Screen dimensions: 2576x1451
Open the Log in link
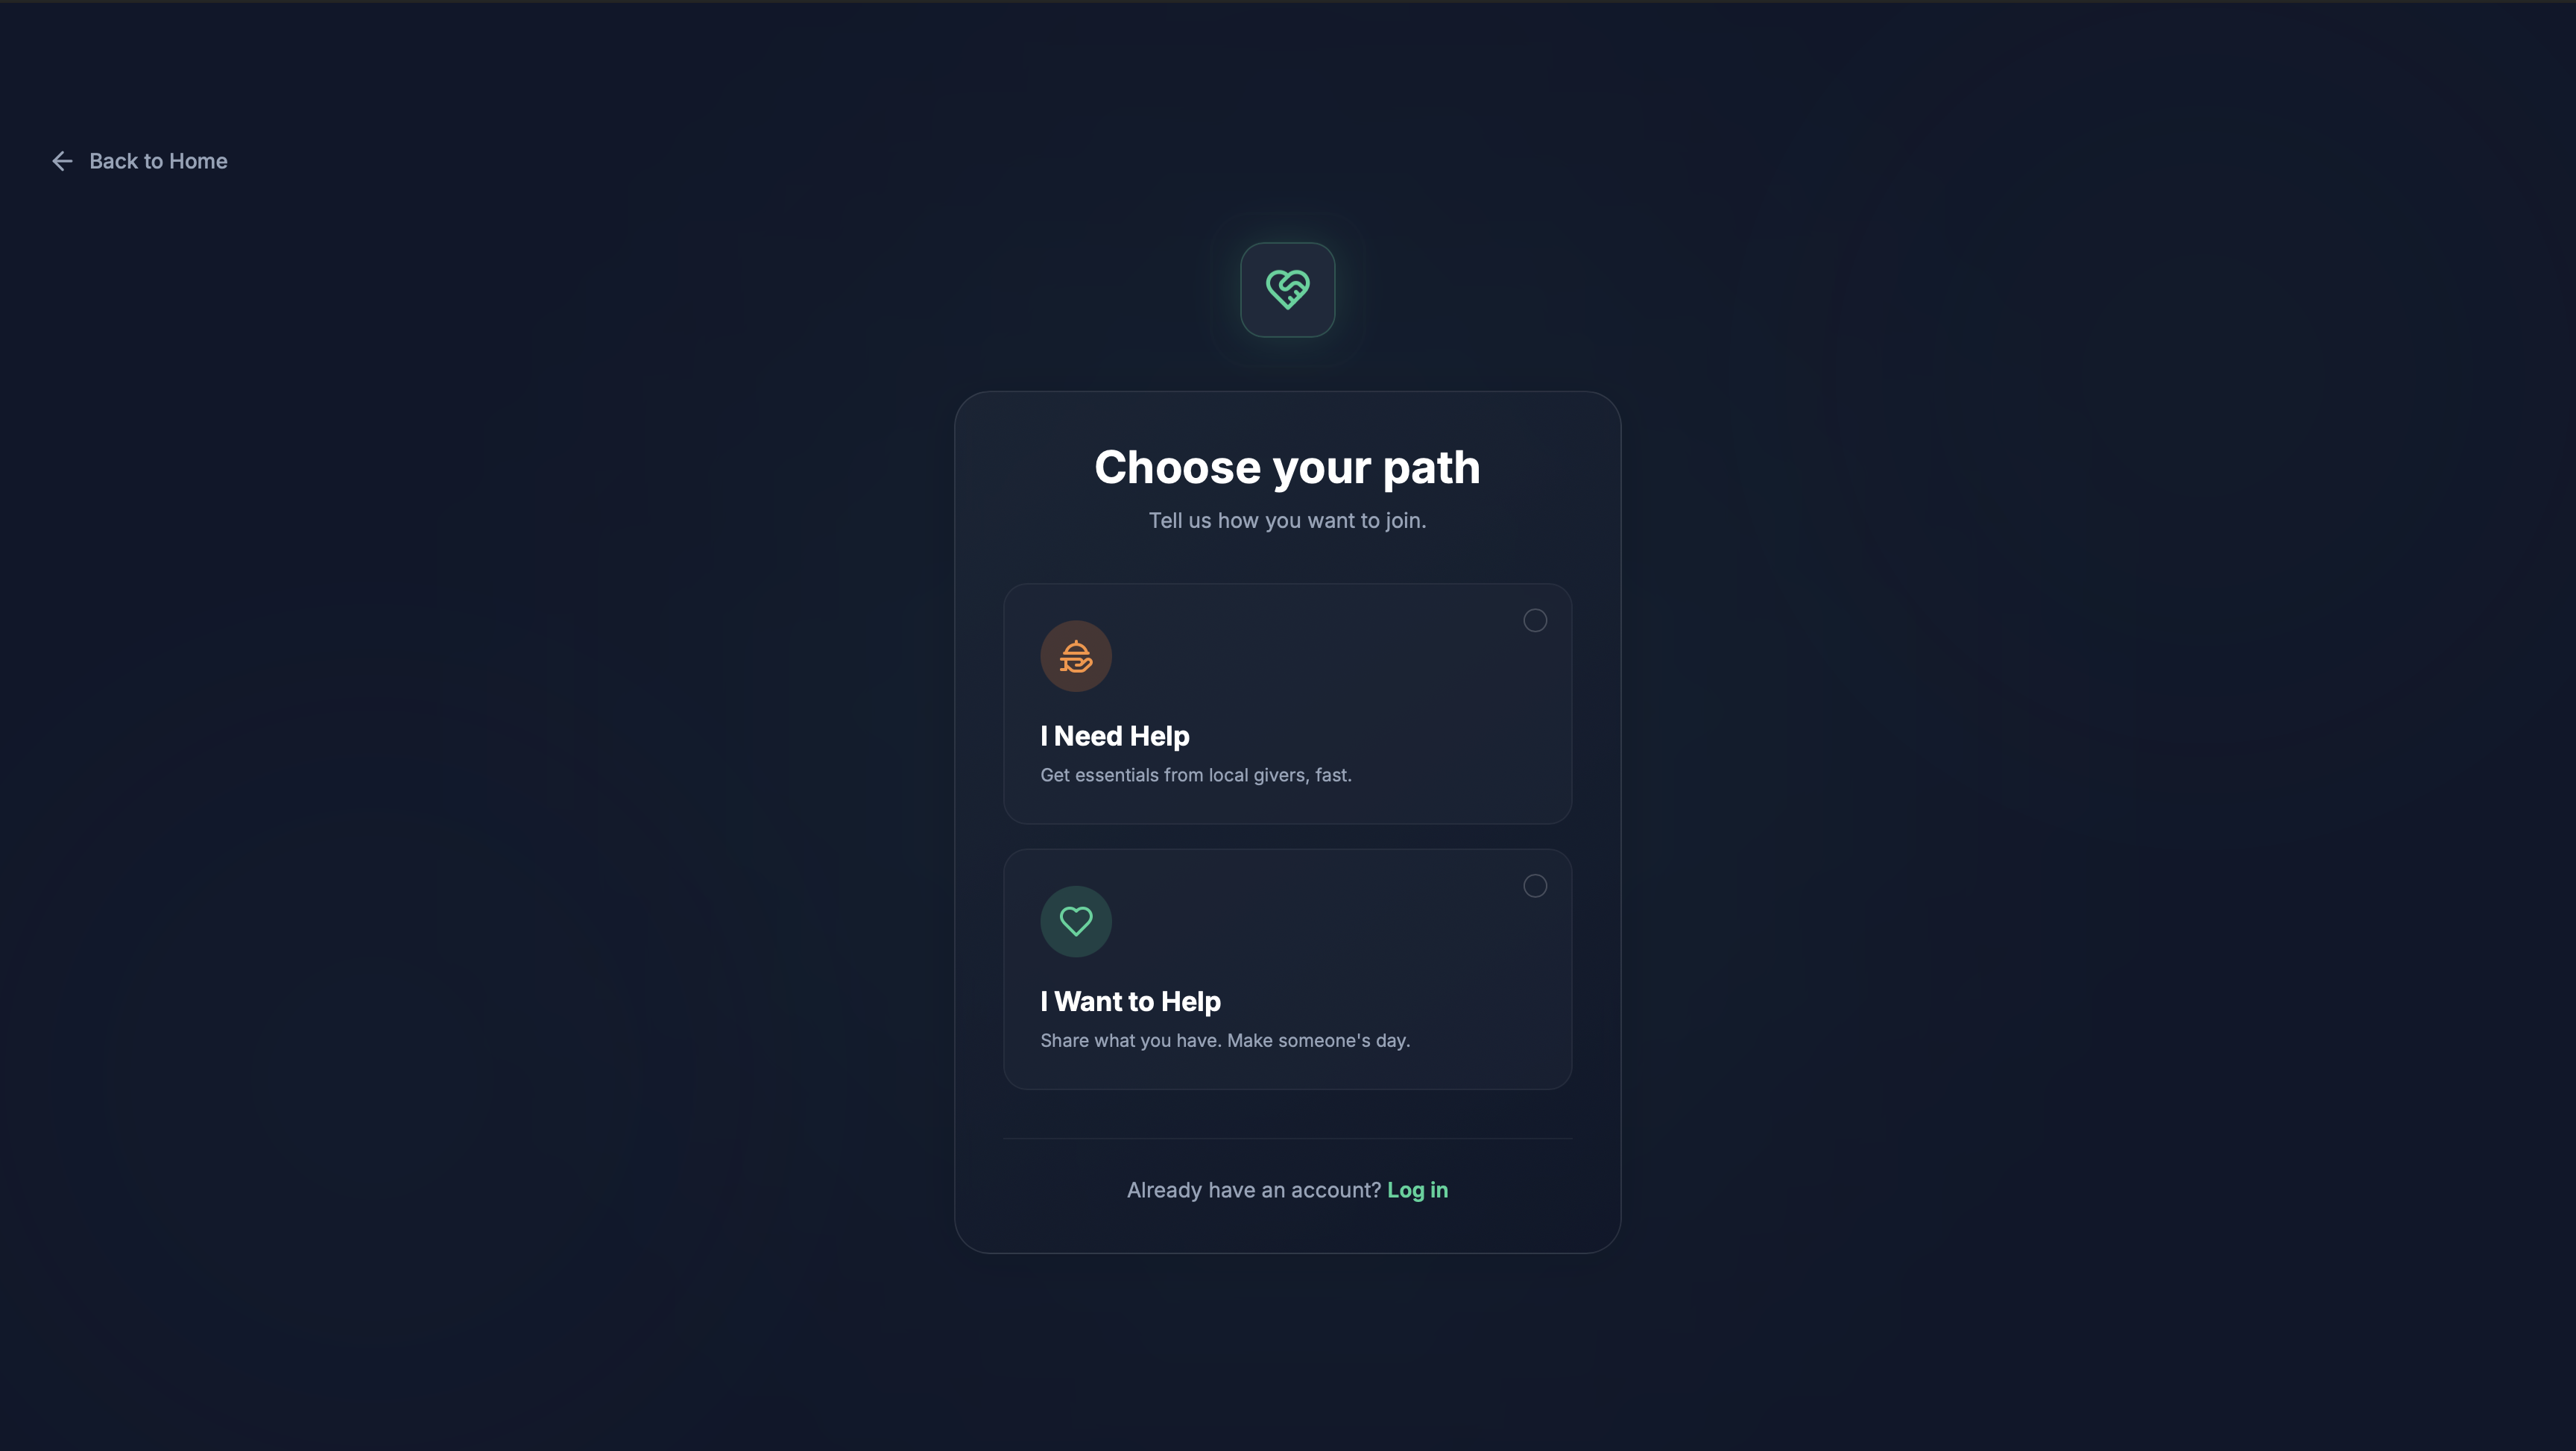[x=1417, y=1190]
